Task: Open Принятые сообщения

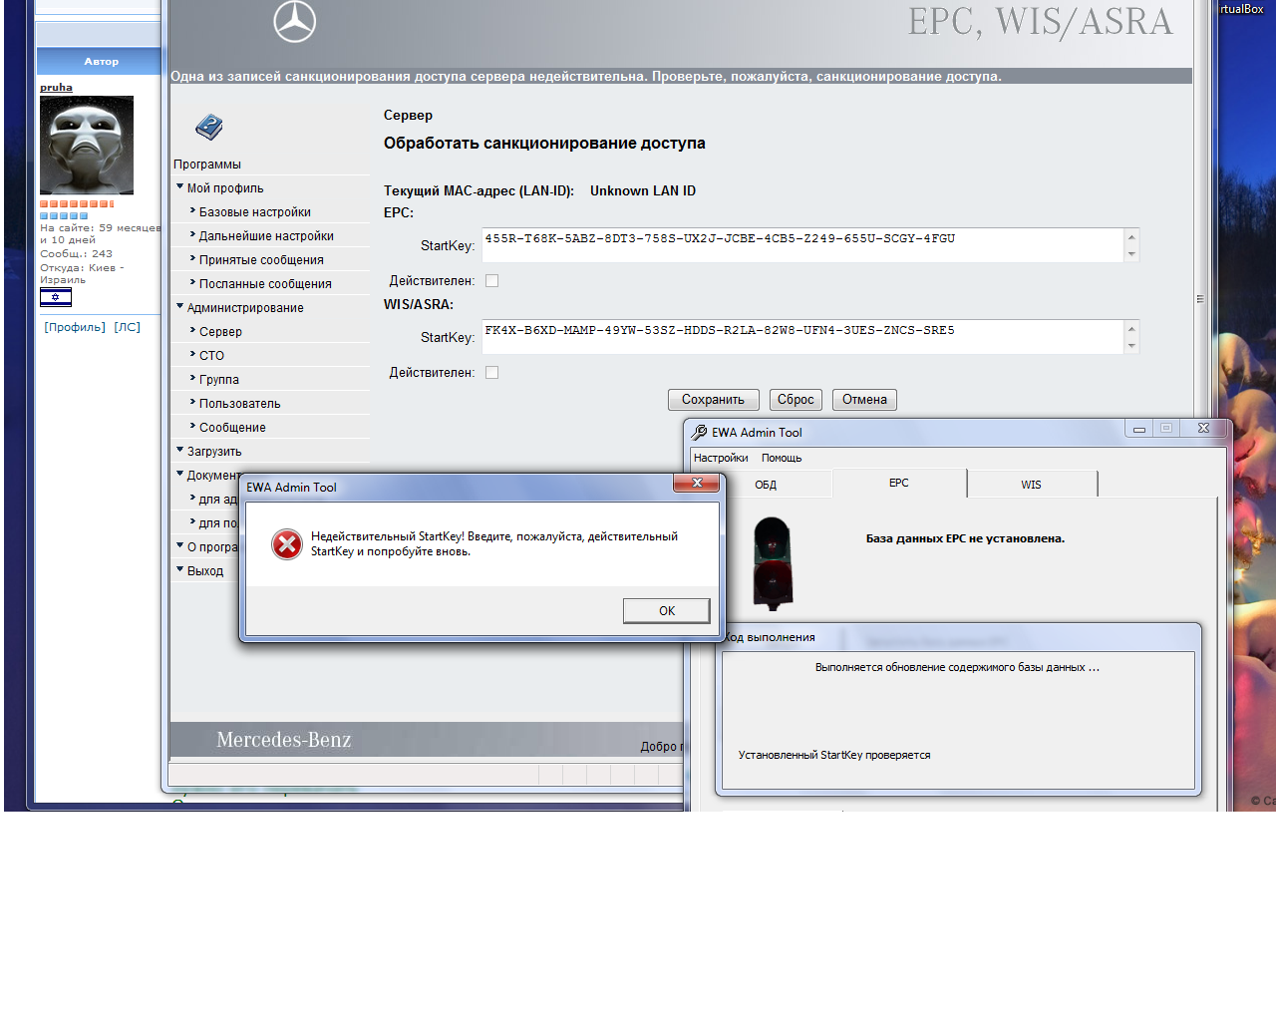Action: [x=261, y=260]
